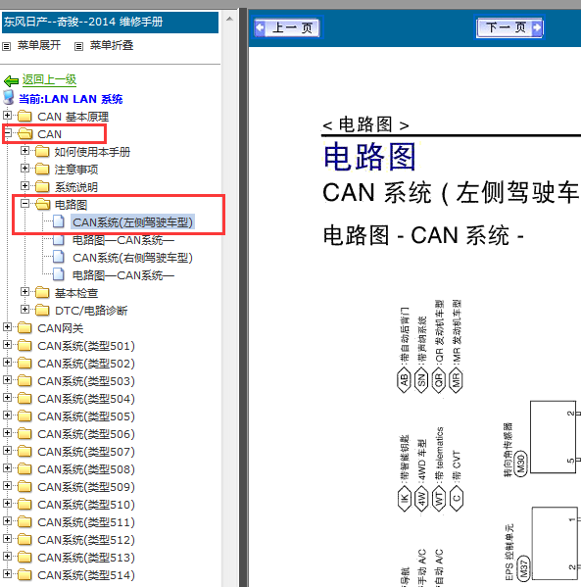Click scroll-up arrow of navigation panel
This screenshot has width=581, height=587.
tap(230, 19)
